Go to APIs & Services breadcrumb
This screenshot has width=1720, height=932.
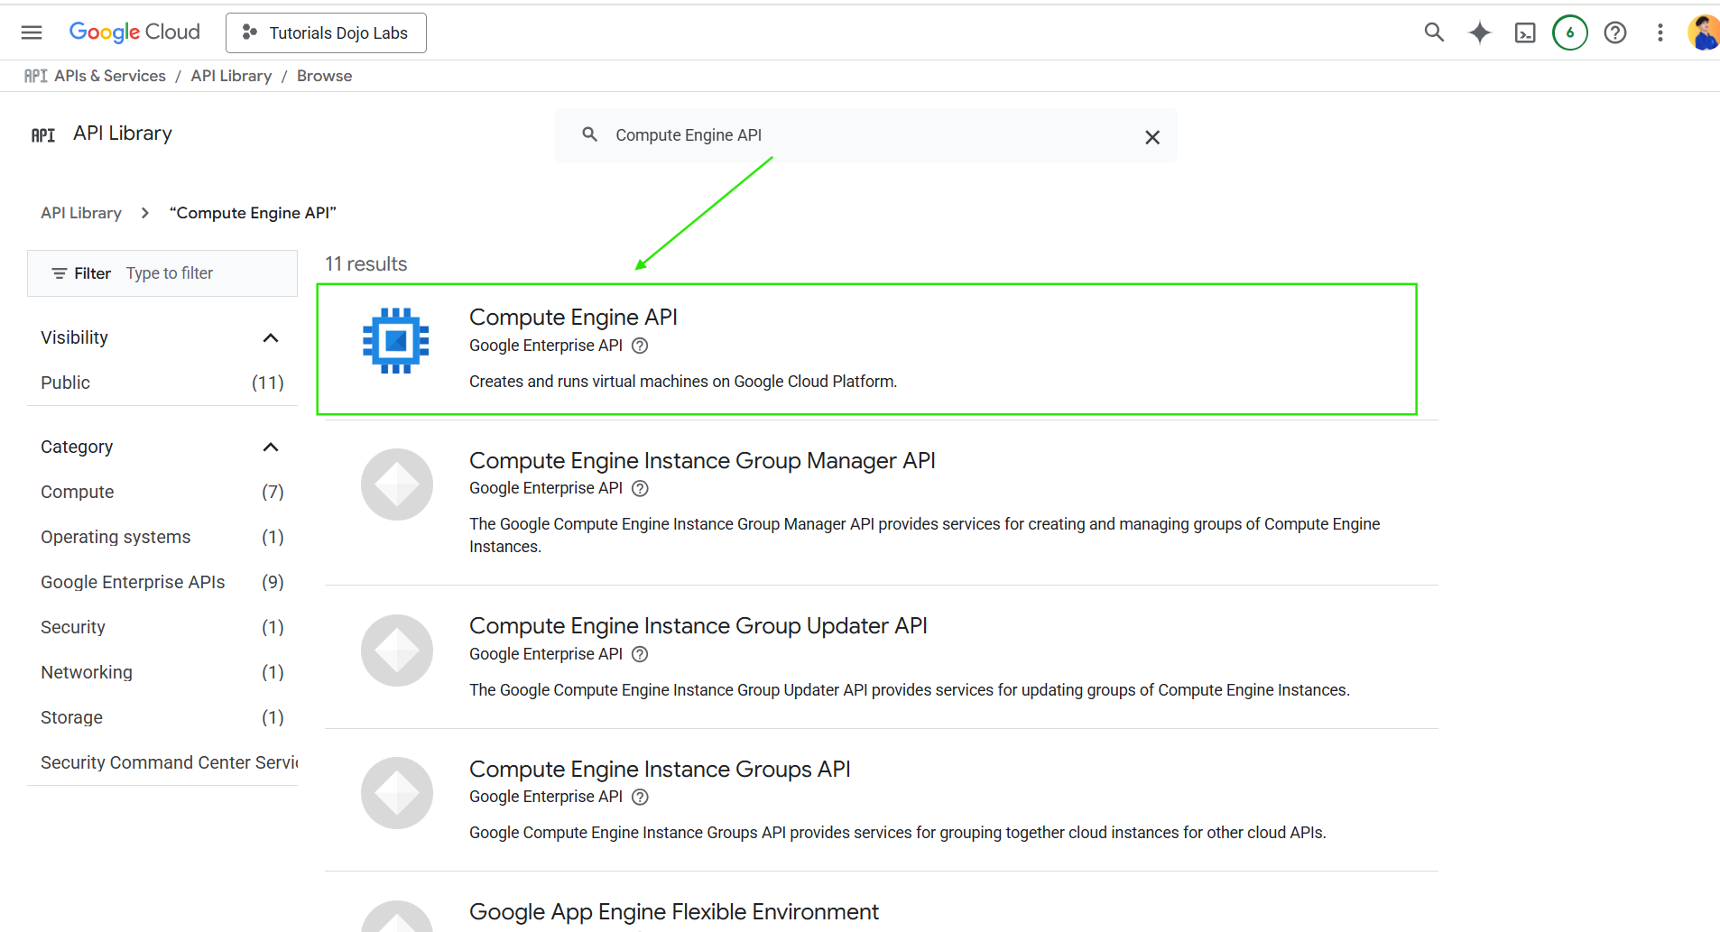tap(109, 76)
